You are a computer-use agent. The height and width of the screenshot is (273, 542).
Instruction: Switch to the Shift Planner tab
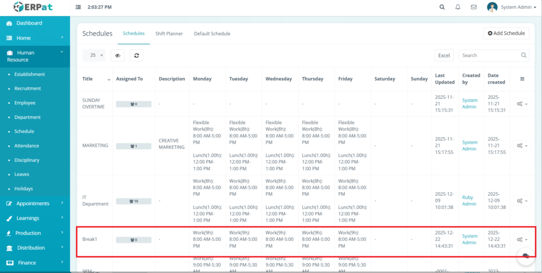coord(169,34)
